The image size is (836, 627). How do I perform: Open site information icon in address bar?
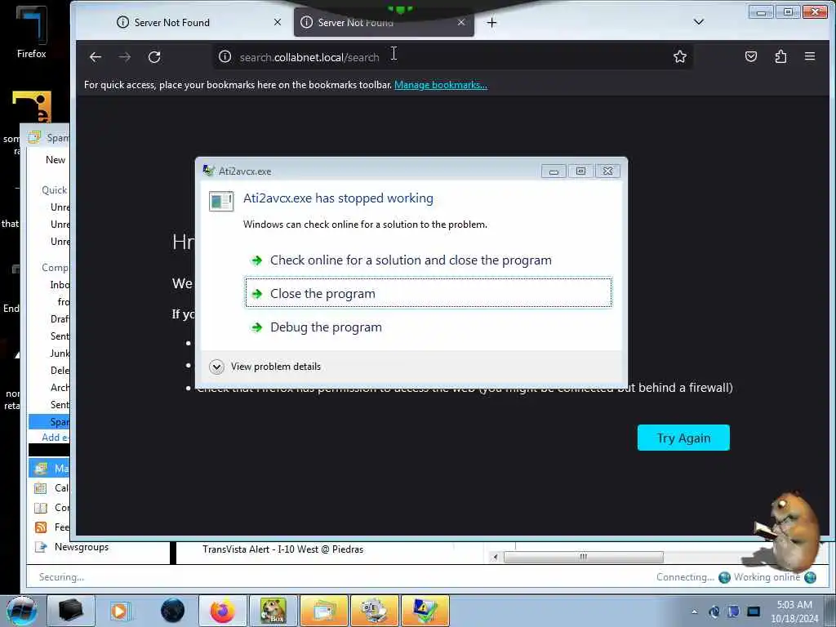(225, 56)
